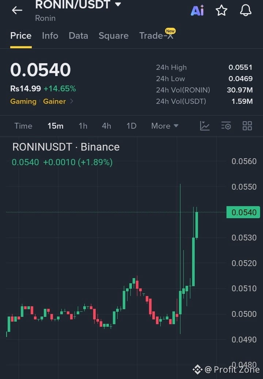Switch to the Square tab
The width and height of the screenshot is (263, 379).
click(x=114, y=36)
